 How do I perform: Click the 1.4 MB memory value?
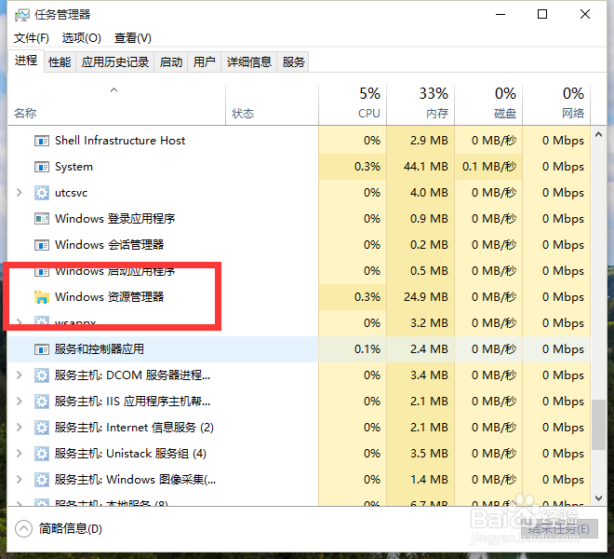(429, 480)
